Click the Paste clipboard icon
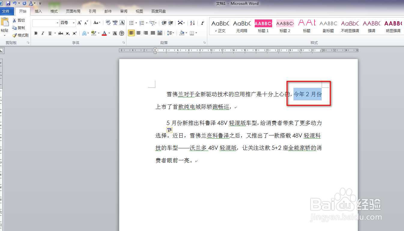The height and width of the screenshot is (231, 404). [x=5, y=22]
